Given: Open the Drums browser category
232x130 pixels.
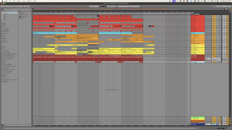Looking at the screenshot, I should (x=5, y=26).
